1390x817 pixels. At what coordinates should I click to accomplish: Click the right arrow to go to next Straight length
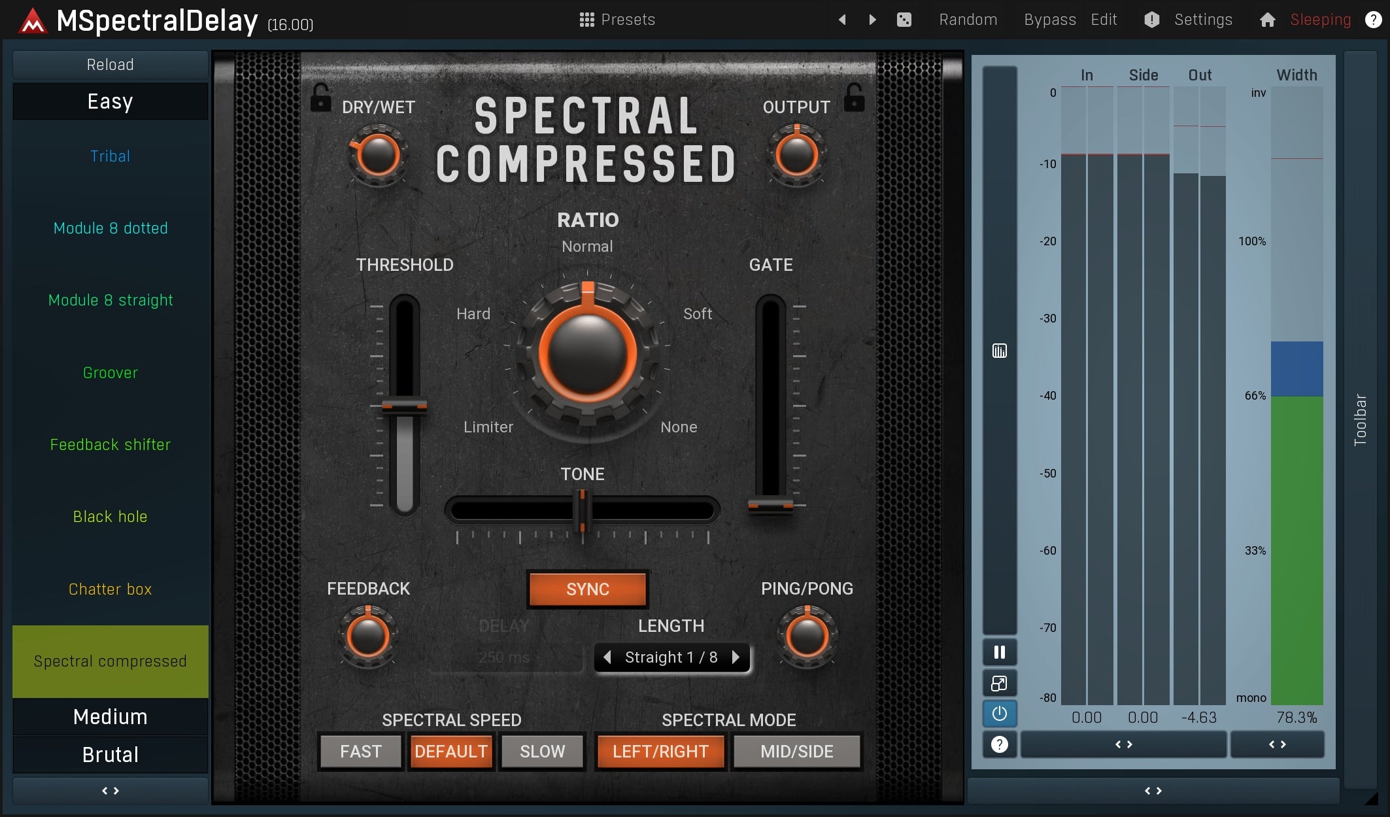tap(736, 657)
